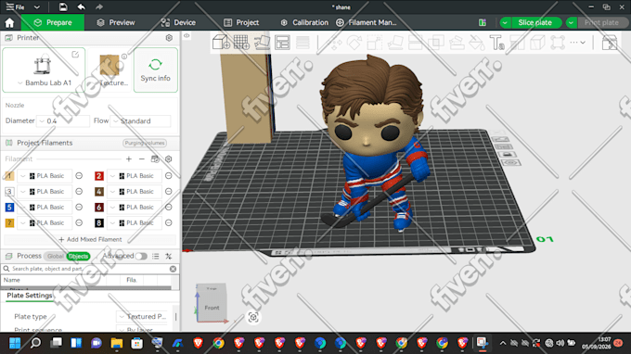This screenshot has width=631, height=354.
Task: Click the Redo arrow in the title bar
Action: tap(99, 6)
